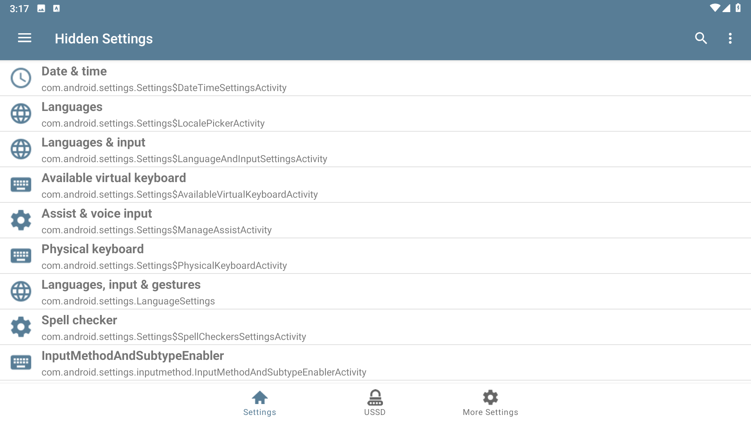
Task: Open the hamburger navigation menu
Action: [x=24, y=38]
